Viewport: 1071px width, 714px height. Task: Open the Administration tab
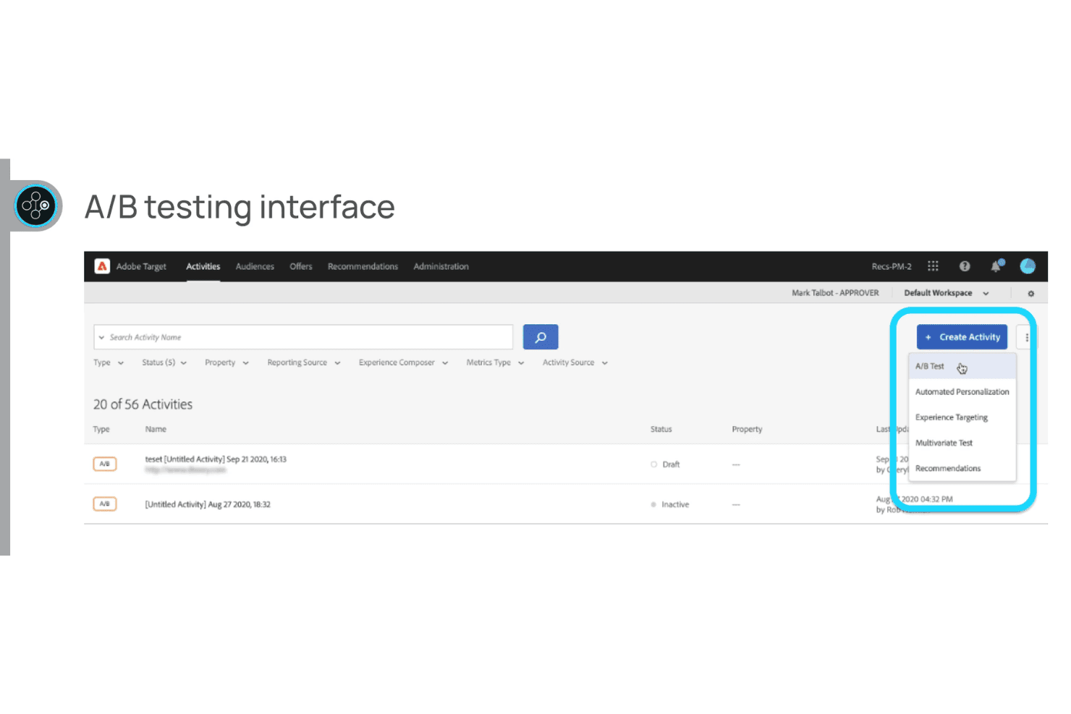(441, 266)
